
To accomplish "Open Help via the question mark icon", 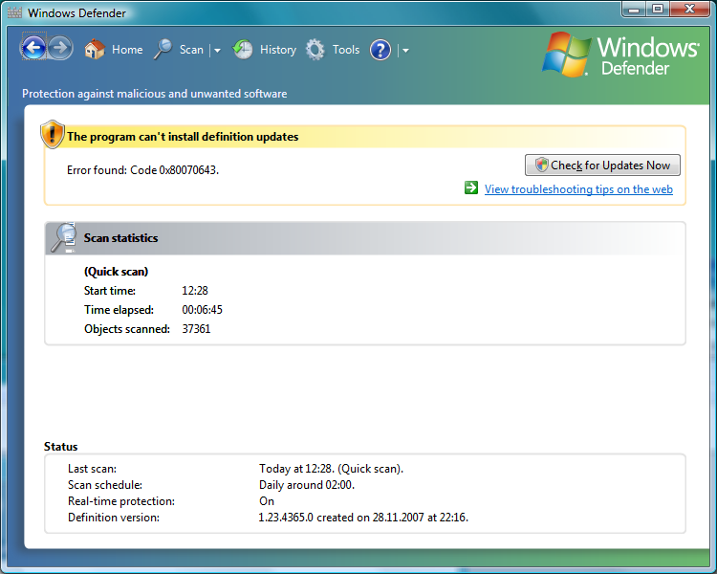I will point(380,50).
